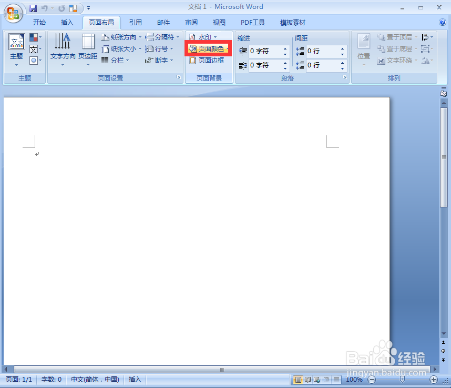451x388 pixels.
Task: Open Word Help icon
Action: coord(443,22)
